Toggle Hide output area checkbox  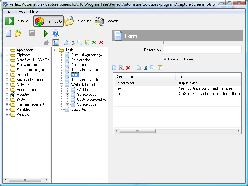[x=165, y=59]
